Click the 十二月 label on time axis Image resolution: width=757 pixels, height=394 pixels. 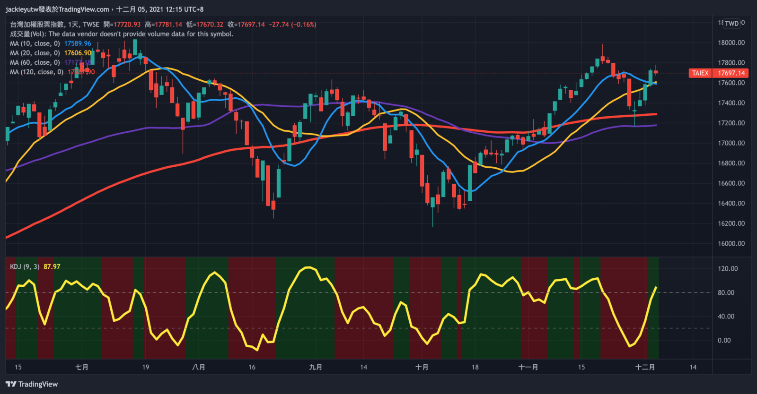point(645,367)
